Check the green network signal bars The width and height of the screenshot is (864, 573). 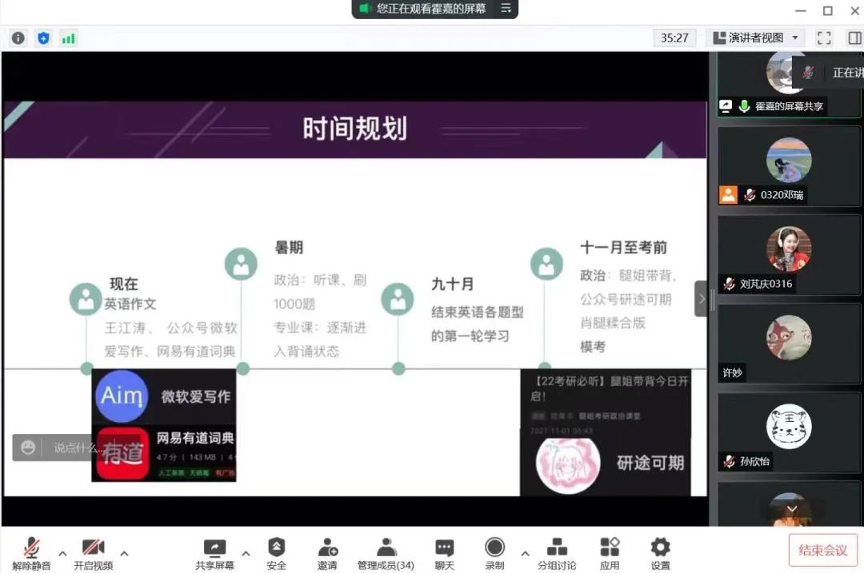click(x=68, y=38)
